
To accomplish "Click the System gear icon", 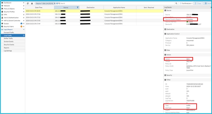I will 2,23.
